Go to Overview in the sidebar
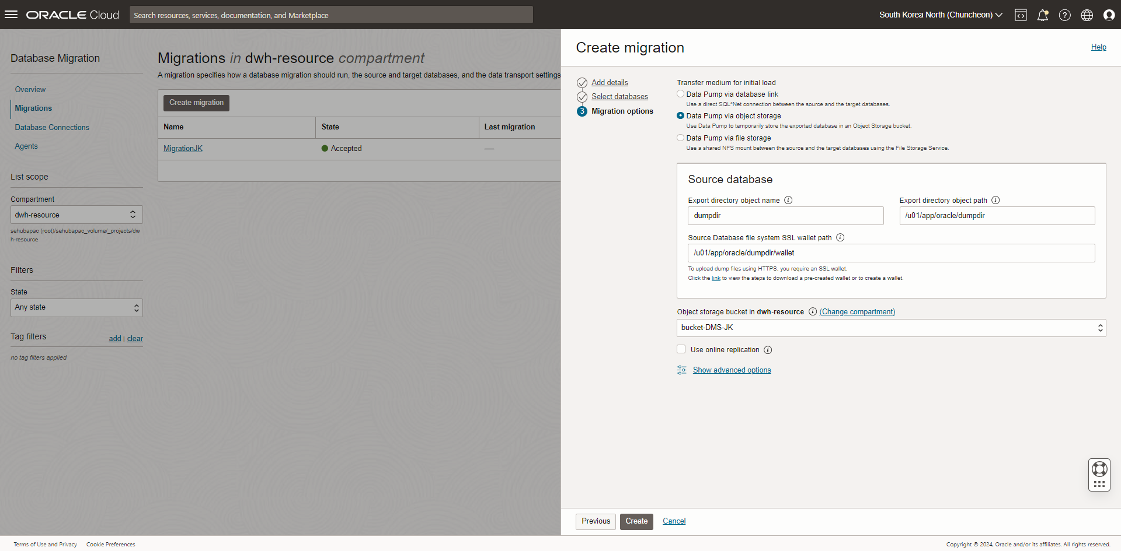Screen dimensions: 1121x551 point(30,90)
